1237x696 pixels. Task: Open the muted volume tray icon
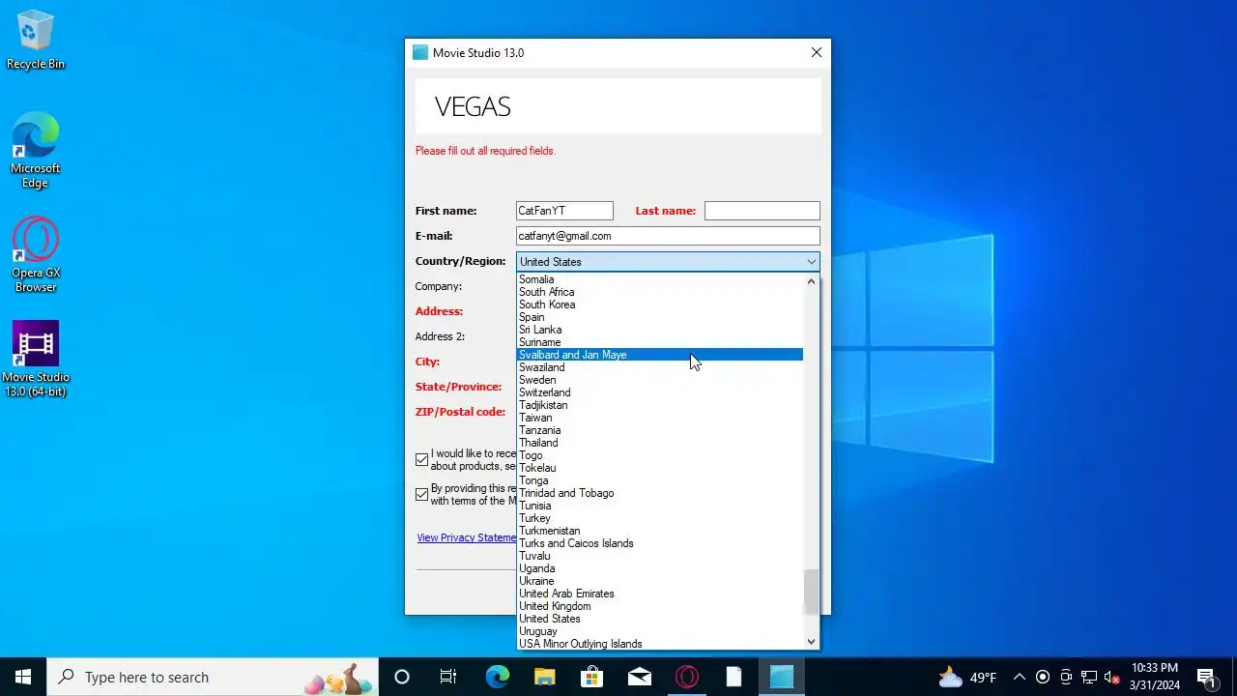1112,677
